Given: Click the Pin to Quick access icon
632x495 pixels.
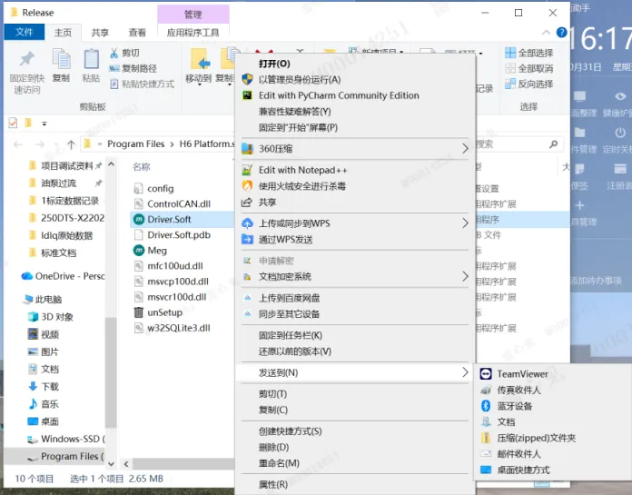Looking at the screenshot, I should (27, 59).
